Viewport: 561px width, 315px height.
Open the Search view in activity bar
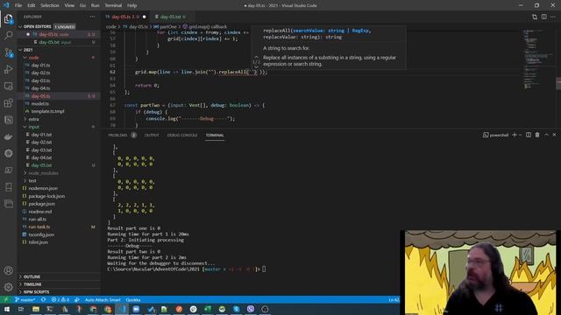pos(8,35)
